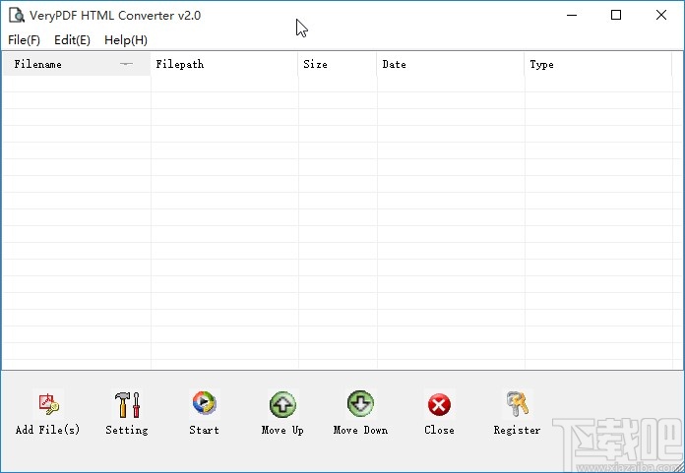Click the VeryPDF app icon in title bar
This screenshot has height=473, width=685.
click(17, 16)
